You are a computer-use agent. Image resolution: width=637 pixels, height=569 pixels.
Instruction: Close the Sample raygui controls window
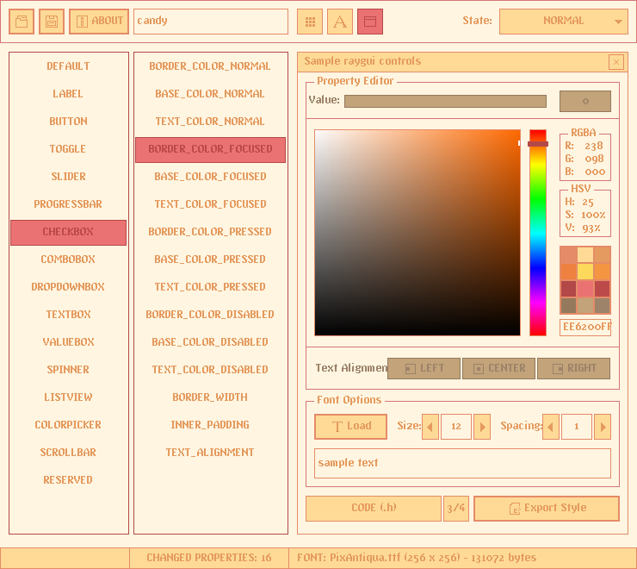pos(615,62)
